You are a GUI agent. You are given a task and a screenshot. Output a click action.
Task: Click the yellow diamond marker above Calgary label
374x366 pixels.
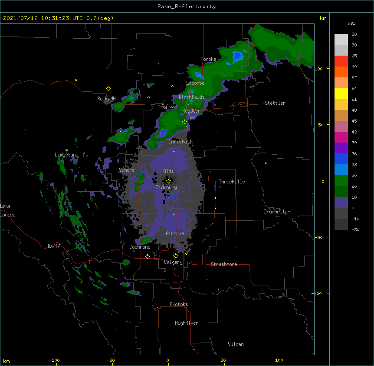(176, 256)
